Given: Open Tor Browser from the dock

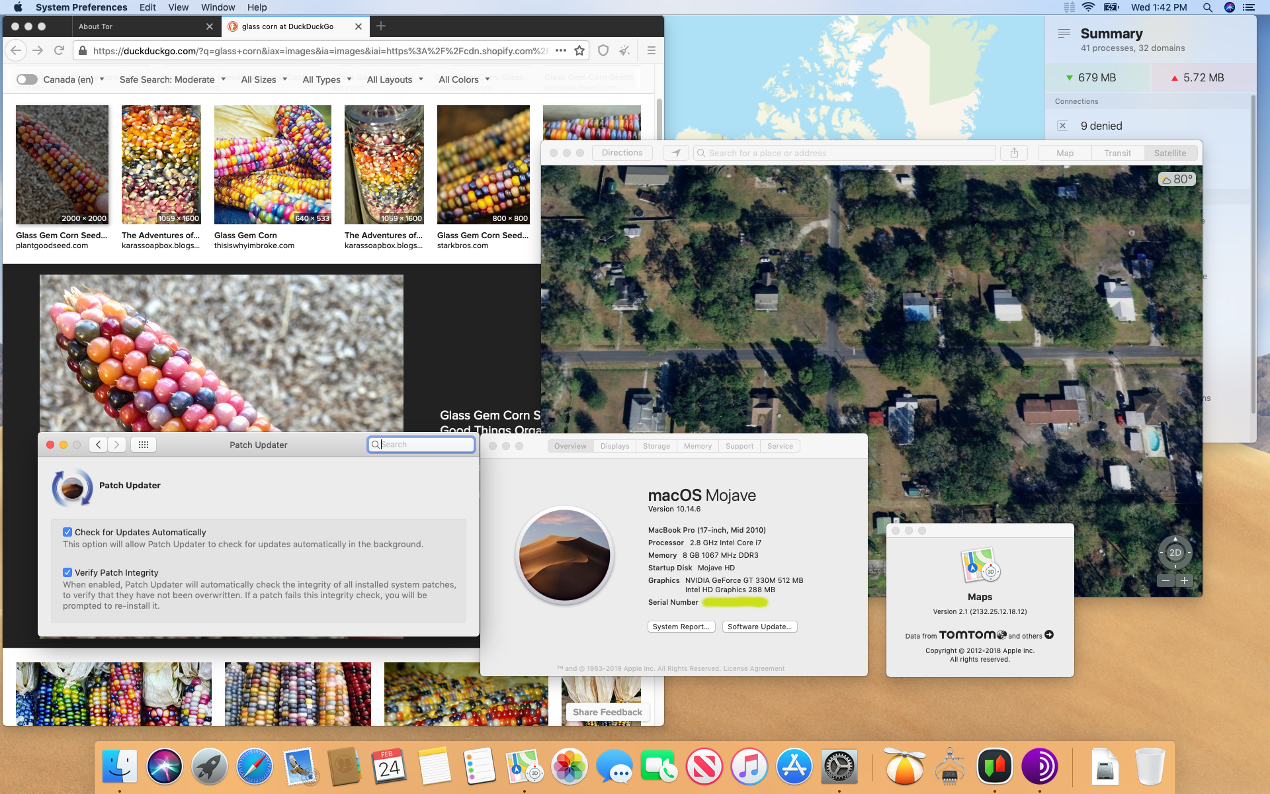Looking at the screenshot, I should coord(1039,767).
